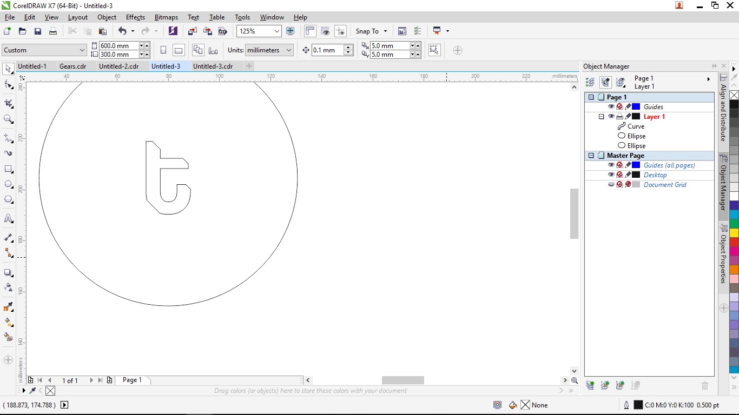Collapse the Master Page tree node
739x415 pixels.
591,156
